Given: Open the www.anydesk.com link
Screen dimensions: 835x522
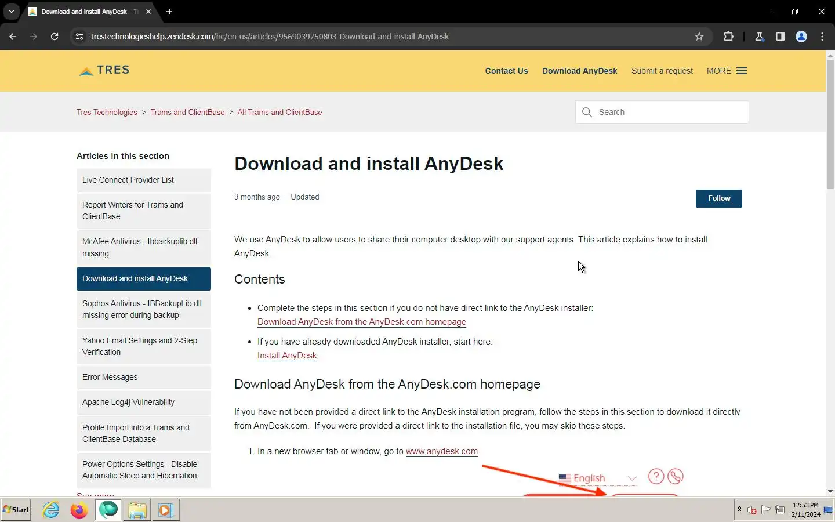Looking at the screenshot, I should [x=442, y=451].
